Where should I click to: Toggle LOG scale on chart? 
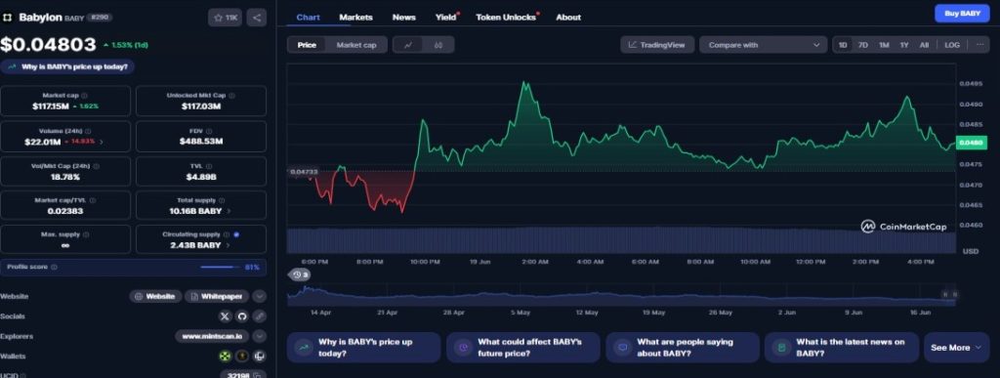coord(951,45)
